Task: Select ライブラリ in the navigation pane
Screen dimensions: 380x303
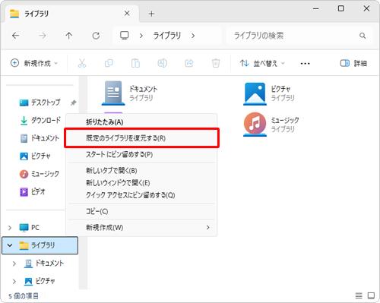Action: coord(40,245)
